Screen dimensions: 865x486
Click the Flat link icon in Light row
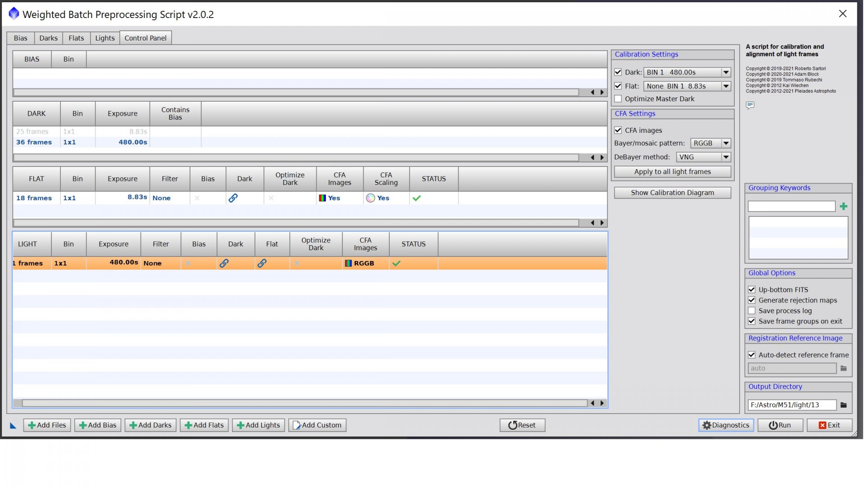(262, 263)
